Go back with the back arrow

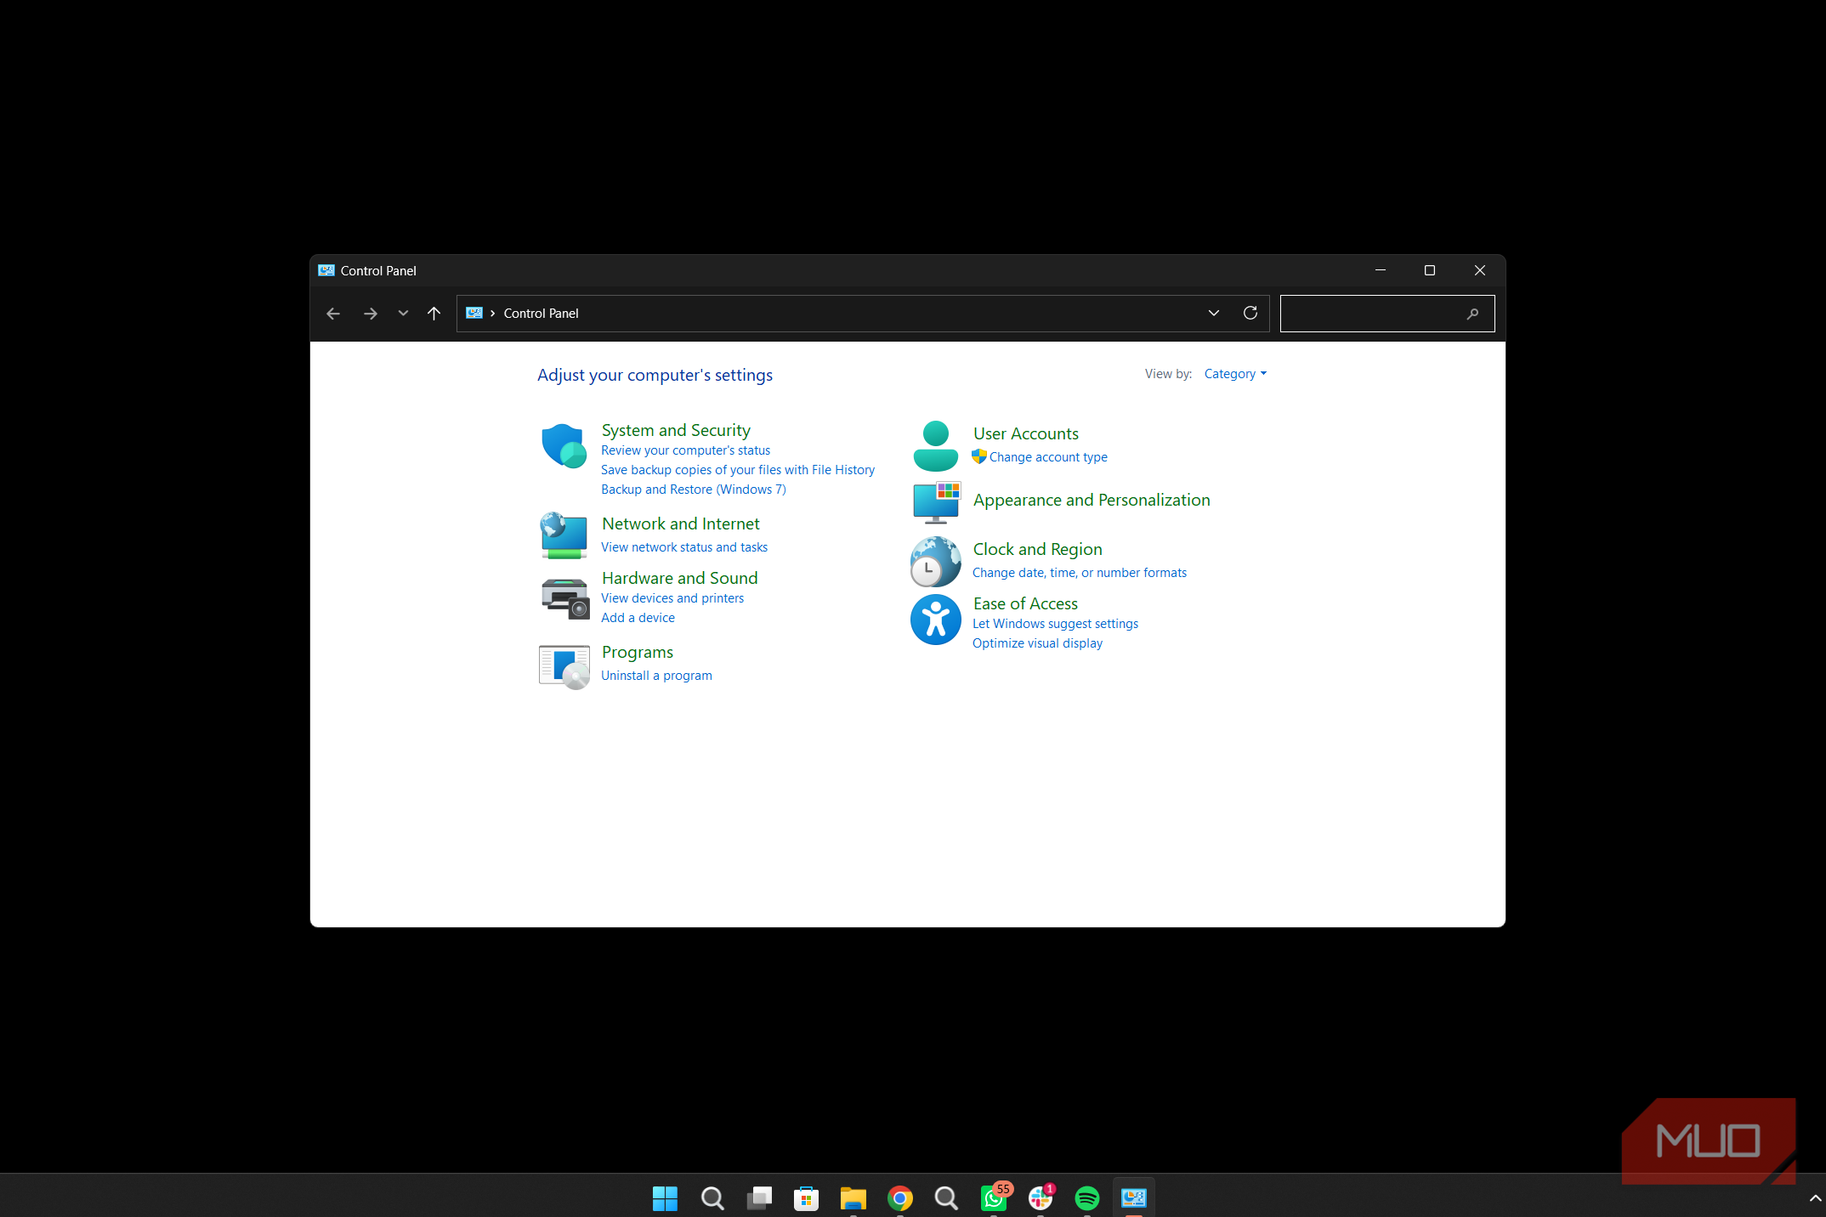click(333, 314)
